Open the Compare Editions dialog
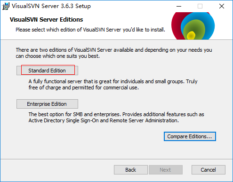Screen dimensions: 233x182 (x=190, y=136)
